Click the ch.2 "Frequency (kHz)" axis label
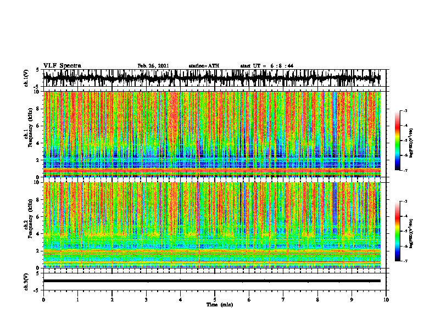This screenshot has width=435, height=336. coord(30,219)
